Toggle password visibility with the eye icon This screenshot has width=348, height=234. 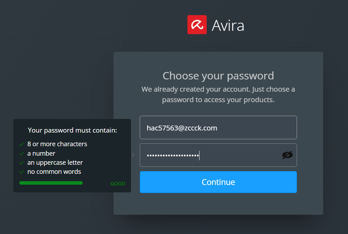[x=287, y=155]
